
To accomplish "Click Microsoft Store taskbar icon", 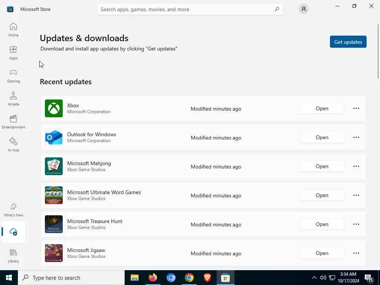I will tap(225, 278).
